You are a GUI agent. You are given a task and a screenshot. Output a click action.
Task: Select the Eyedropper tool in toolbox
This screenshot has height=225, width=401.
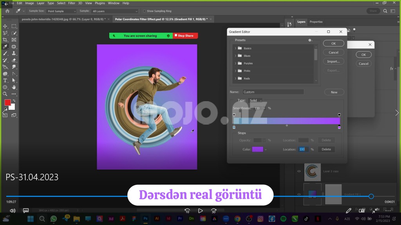(5, 46)
